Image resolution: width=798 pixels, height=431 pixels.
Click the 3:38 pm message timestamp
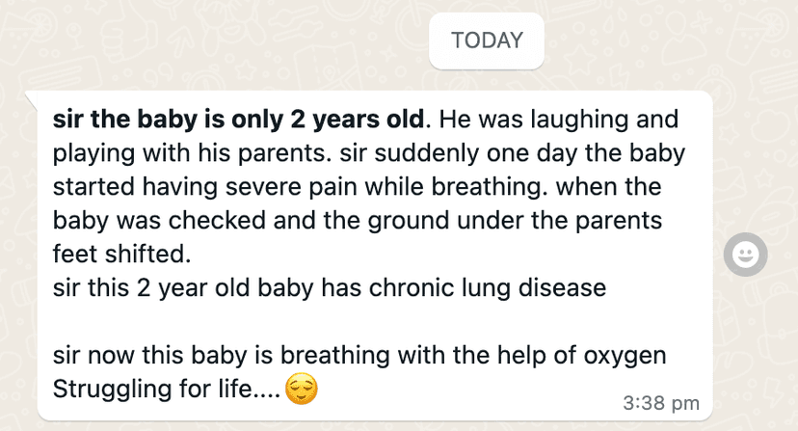click(661, 402)
